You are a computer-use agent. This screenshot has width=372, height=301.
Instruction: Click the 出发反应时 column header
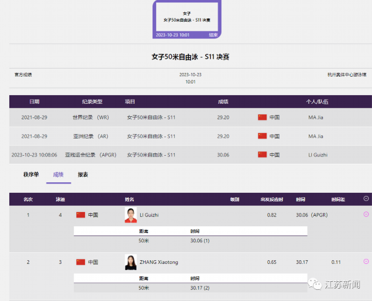272,200
